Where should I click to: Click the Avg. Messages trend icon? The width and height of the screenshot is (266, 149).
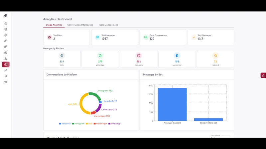click(x=194, y=37)
